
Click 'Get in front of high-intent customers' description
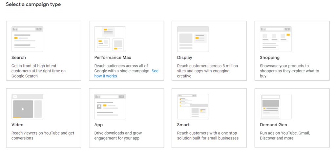[x=39, y=71]
